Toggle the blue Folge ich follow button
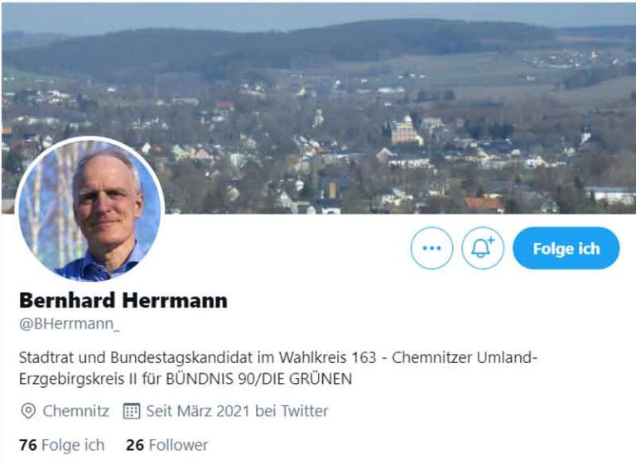The image size is (636, 464). coord(566,248)
